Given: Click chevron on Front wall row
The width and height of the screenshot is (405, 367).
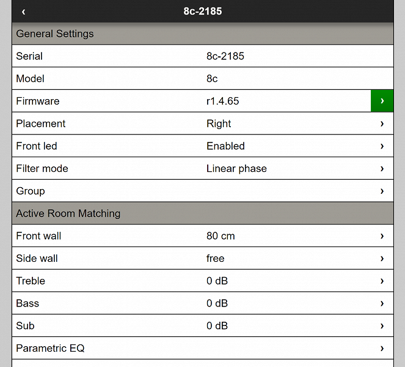Looking at the screenshot, I should [x=382, y=236].
